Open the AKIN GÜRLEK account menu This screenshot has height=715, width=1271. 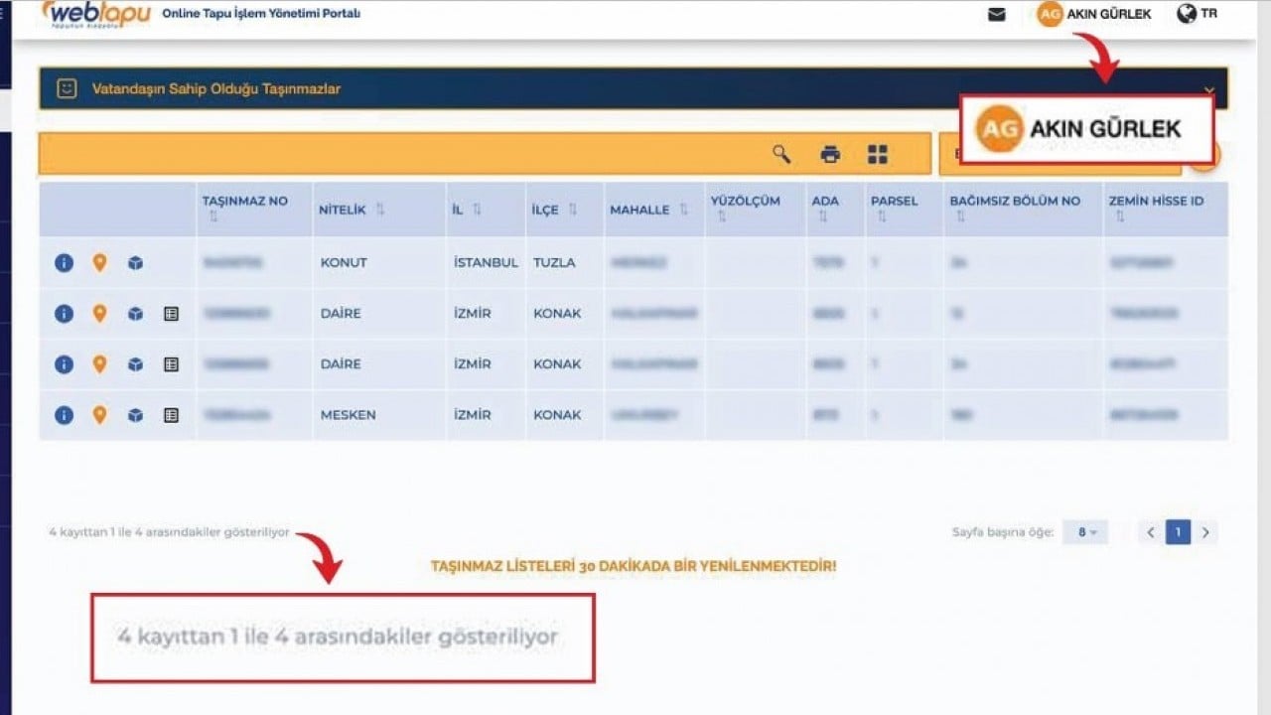point(1094,14)
